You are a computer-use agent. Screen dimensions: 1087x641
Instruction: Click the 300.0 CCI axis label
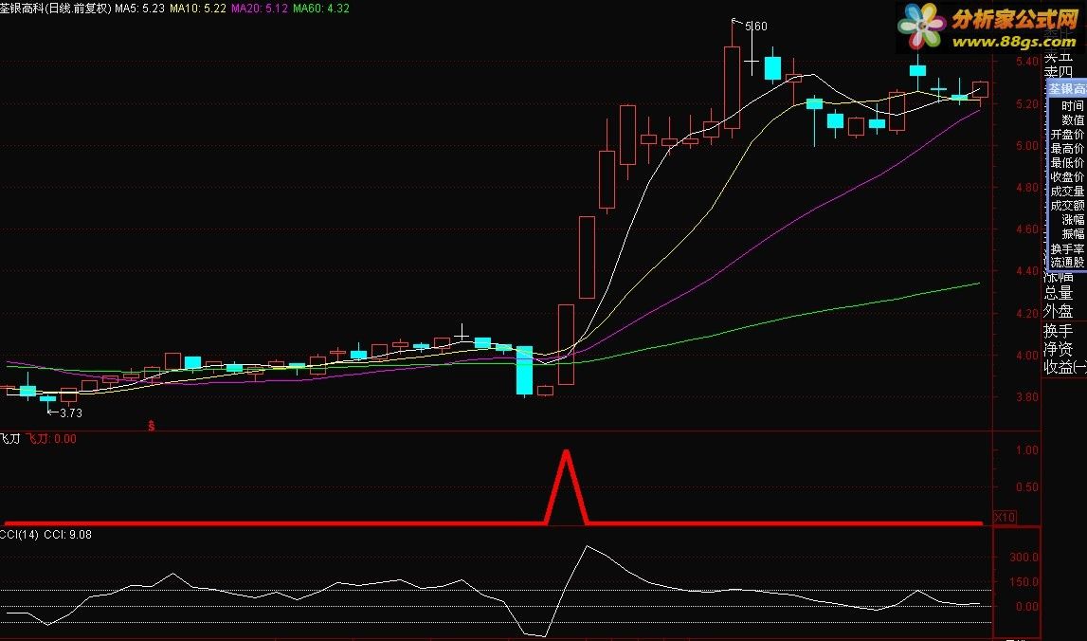[1024, 557]
